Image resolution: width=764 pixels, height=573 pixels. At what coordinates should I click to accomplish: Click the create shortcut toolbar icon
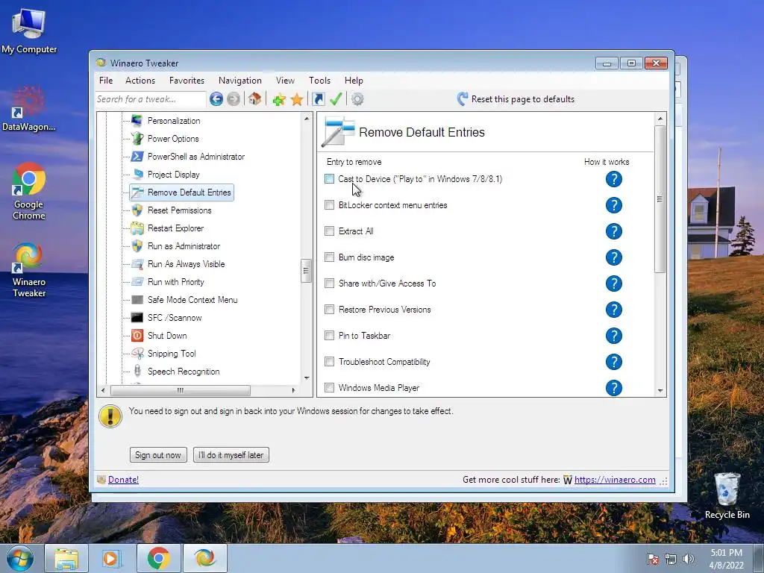pos(318,99)
